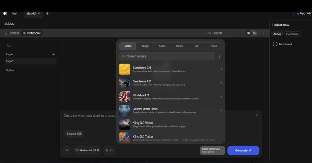Switch to the Notebook view
The image size is (312, 163).
[32, 33]
